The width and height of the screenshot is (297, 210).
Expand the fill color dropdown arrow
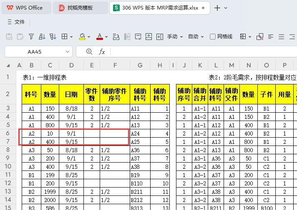coord(89,37)
